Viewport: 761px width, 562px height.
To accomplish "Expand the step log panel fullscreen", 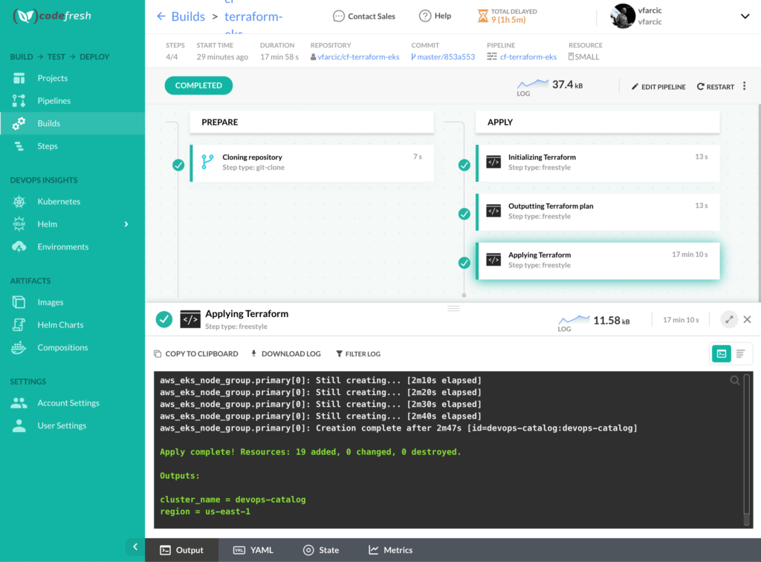I will [729, 319].
